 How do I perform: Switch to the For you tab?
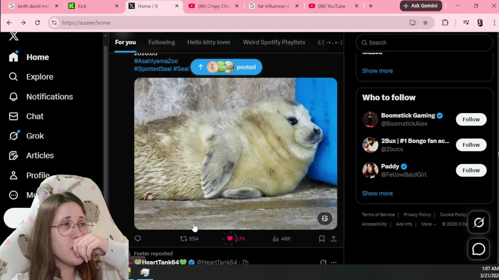point(125,42)
